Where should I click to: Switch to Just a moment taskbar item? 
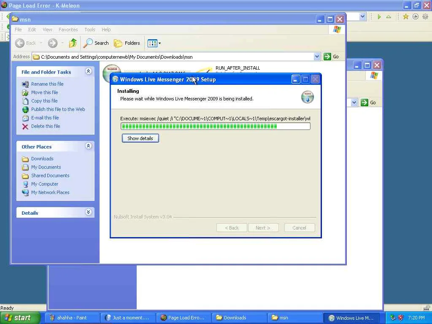(127, 318)
